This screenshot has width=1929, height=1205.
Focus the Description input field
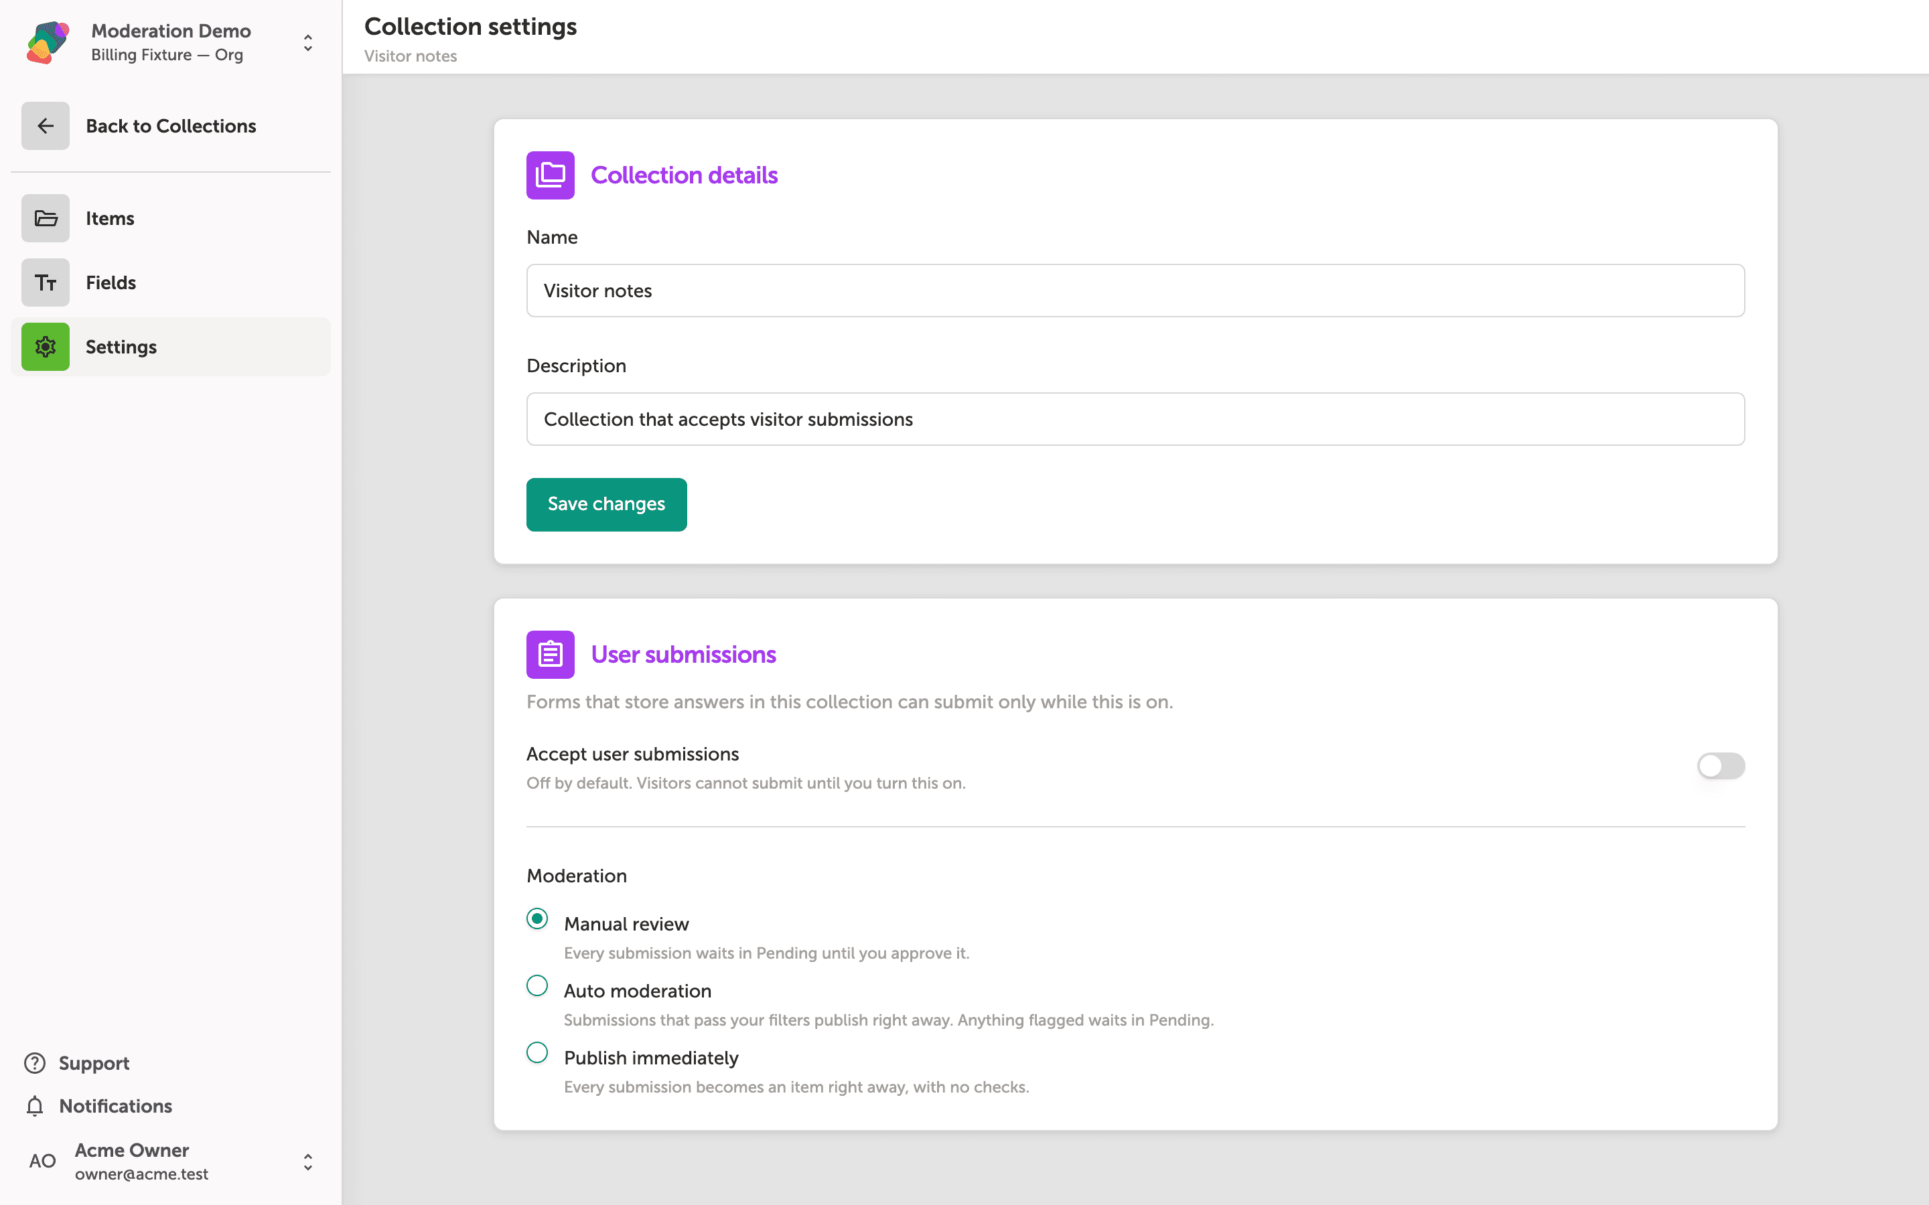(1136, 419)
